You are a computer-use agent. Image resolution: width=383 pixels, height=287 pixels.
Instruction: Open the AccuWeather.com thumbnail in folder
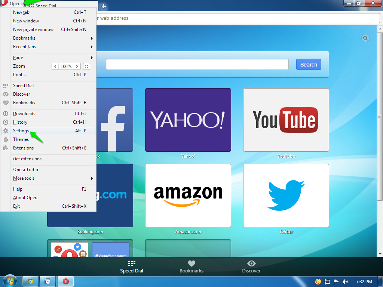[111, 250]
